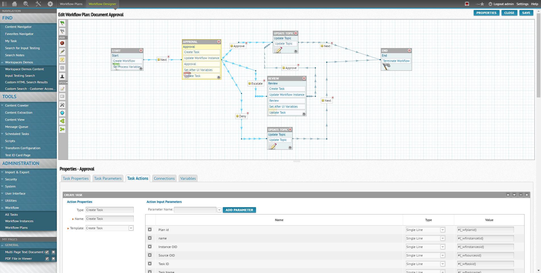Open the home icon in the top bar
Viewport: 541px width, 273px height.
[x=14, y=4]
